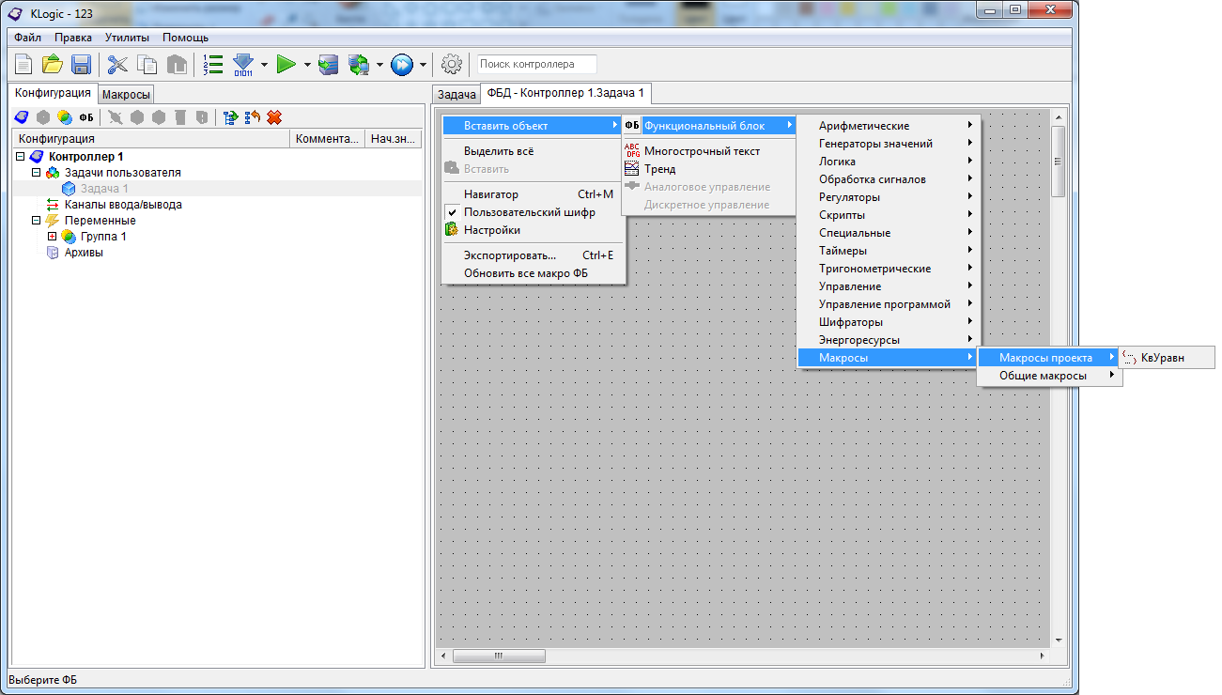Switch to the Макросы tab
Image resolution: width=1222 pixels, height=695 pixels.
tap(126, 95)
